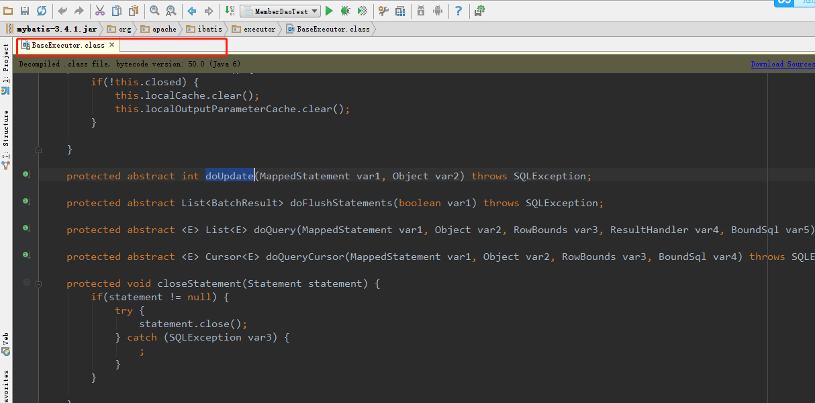Screen dimensions: 815x403
Task: Click this.localOutputParameterCache.clear(); line
Action: tap(232, 109)
